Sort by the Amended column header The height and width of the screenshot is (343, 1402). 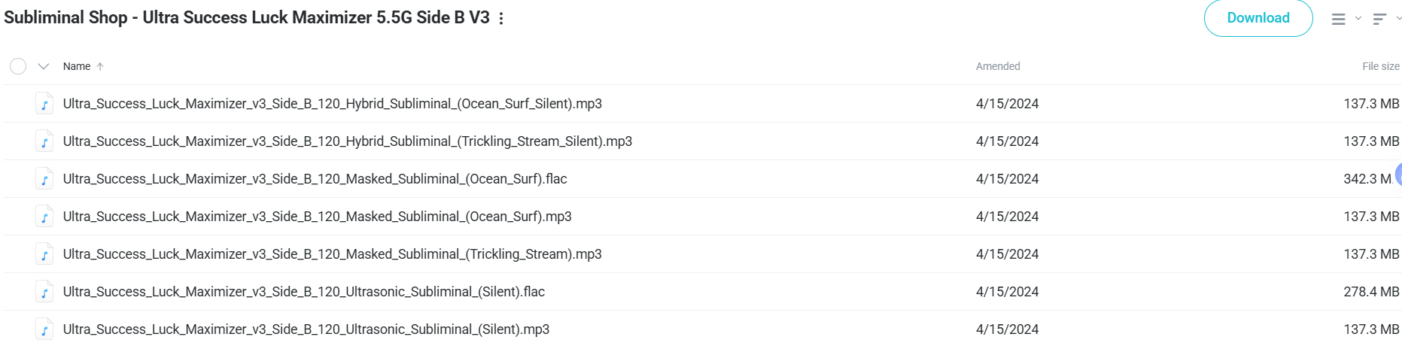click(998, 66)
